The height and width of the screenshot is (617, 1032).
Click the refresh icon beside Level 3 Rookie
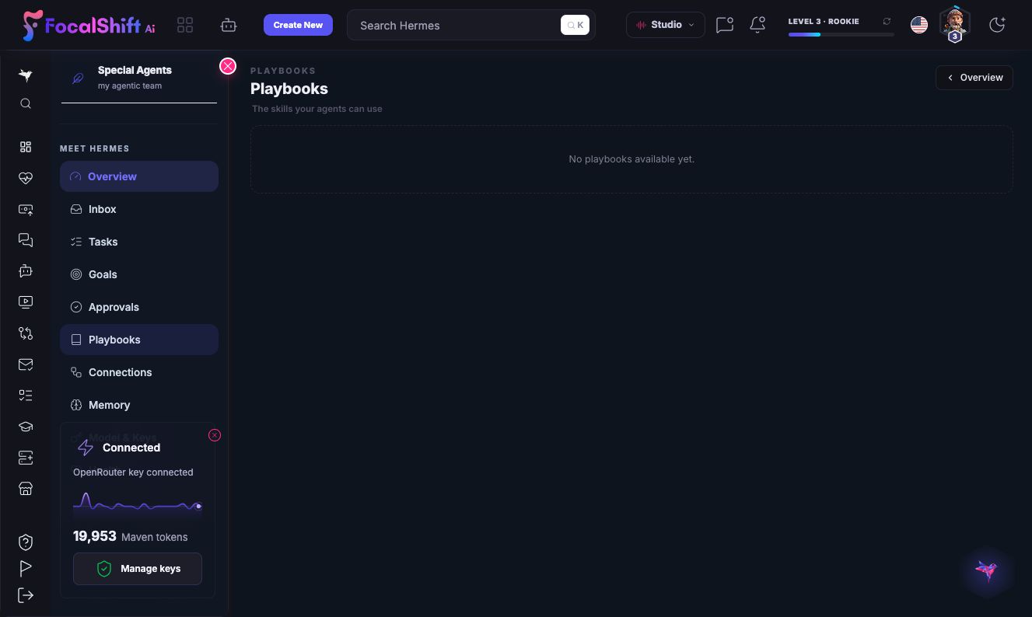887,22
